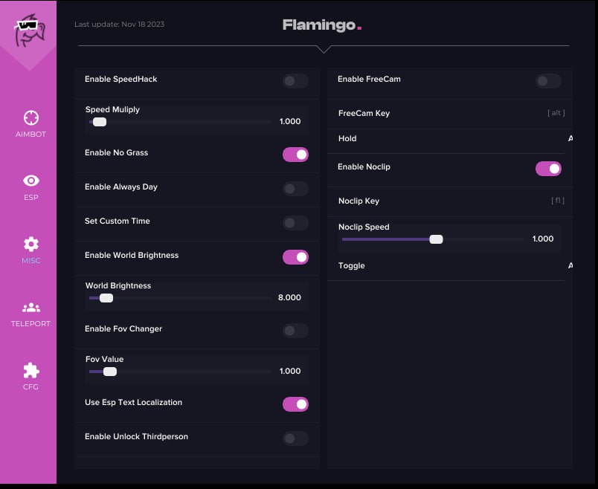Open the Aimbot crosshair icon
Viewport: 598px width, 489px height.
coord(31,117)
